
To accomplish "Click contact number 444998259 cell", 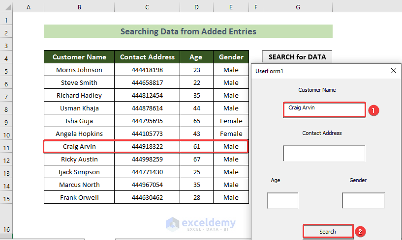I will [x=147, y=159].
